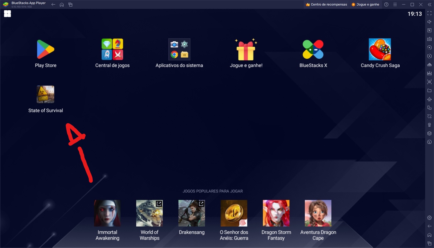Open Aventura Dragon Cape
Image resolution: width=434 pixels, height=248 pixels.
[x=318, y=213]
